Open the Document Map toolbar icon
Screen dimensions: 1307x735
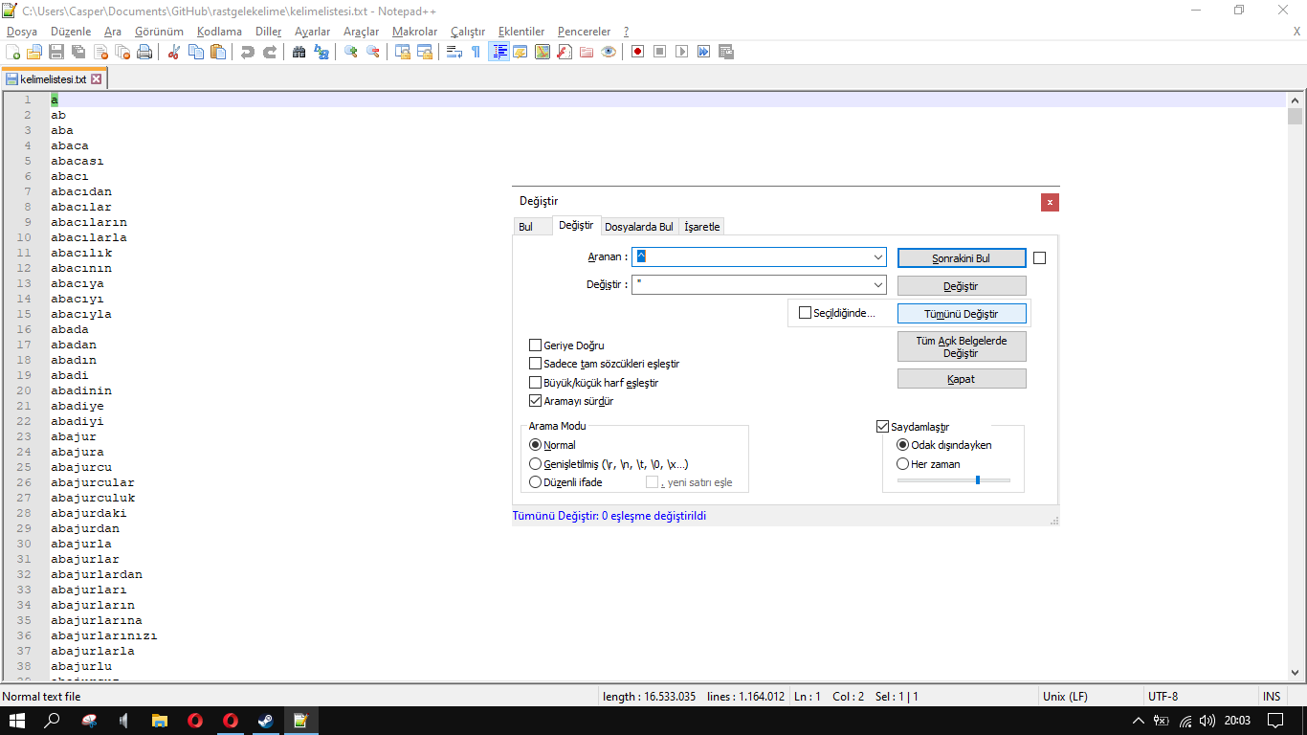pyautogui.click(x=543, y=52)
